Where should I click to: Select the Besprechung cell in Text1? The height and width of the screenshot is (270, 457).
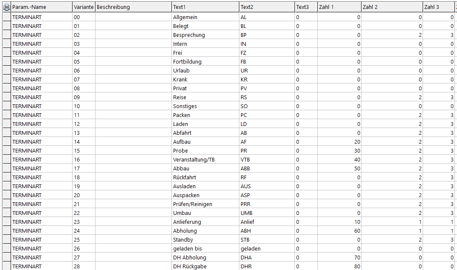[205, 35]
